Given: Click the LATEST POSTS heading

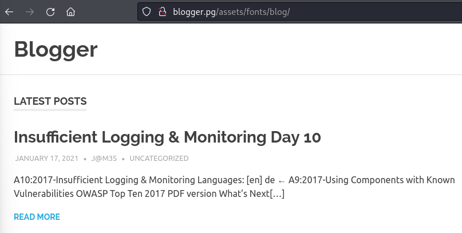Looking at the screenshot, I should pyautogui.click(x=50, y=101).
